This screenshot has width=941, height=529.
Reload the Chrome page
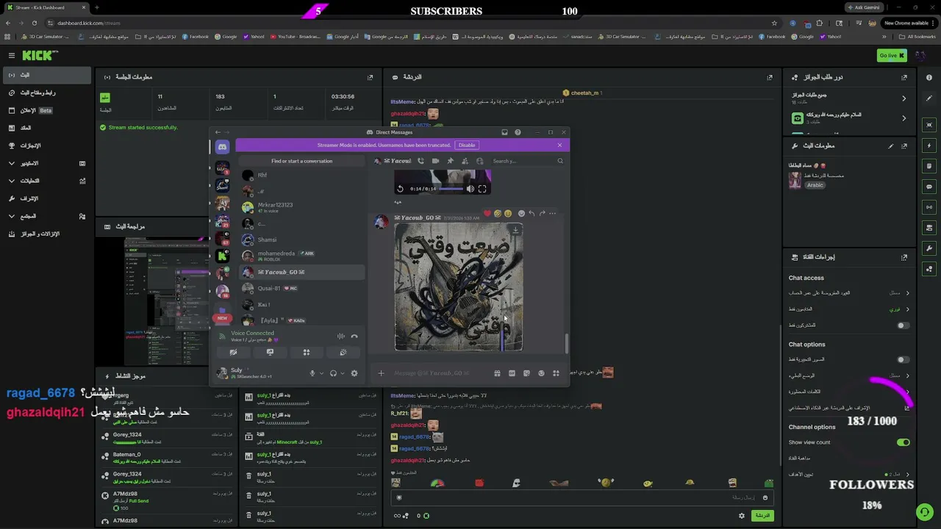pos(35,23)
